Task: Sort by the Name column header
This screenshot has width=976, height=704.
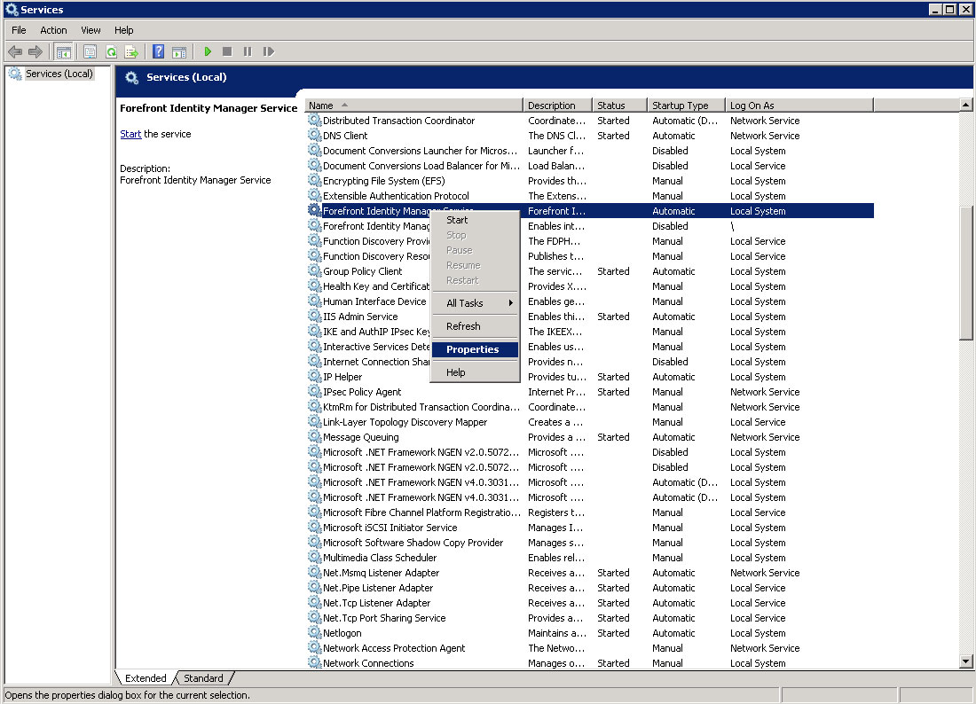Action: point(413,106)
